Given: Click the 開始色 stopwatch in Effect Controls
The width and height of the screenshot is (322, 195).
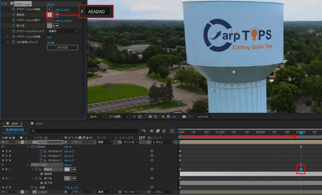Looking at the screenshot, I should (x=14, y=15).
